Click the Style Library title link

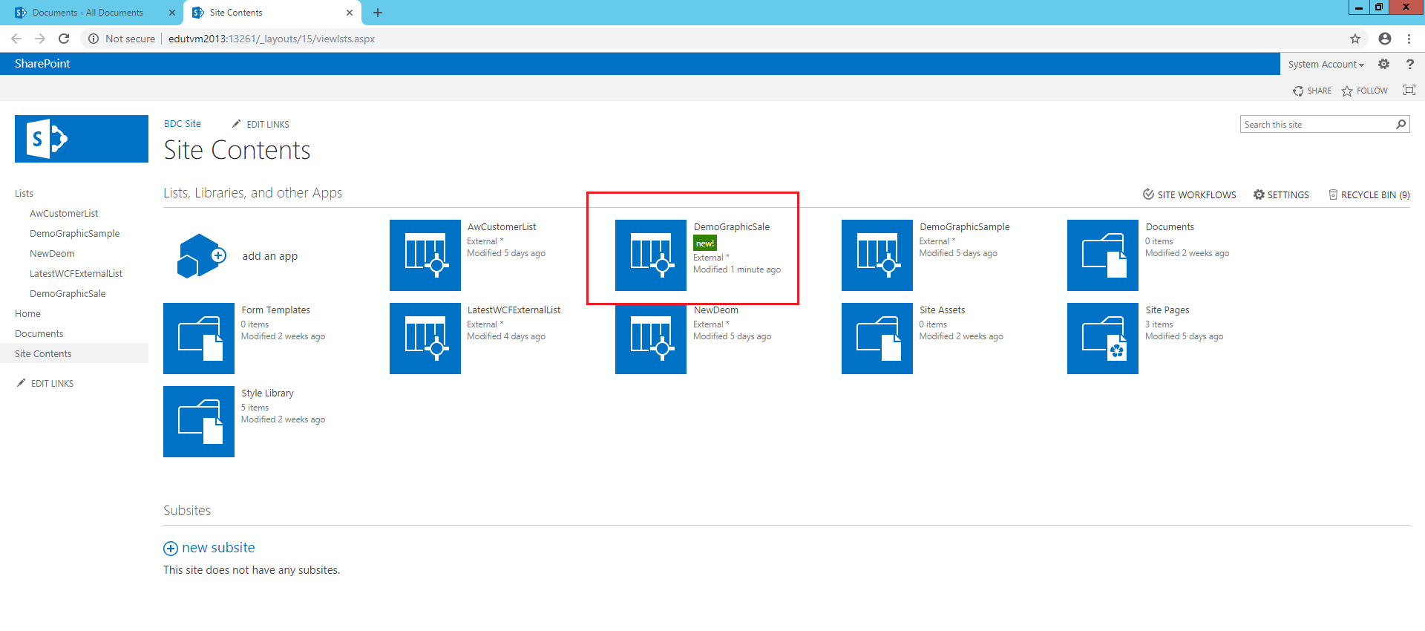click(267, 393)
